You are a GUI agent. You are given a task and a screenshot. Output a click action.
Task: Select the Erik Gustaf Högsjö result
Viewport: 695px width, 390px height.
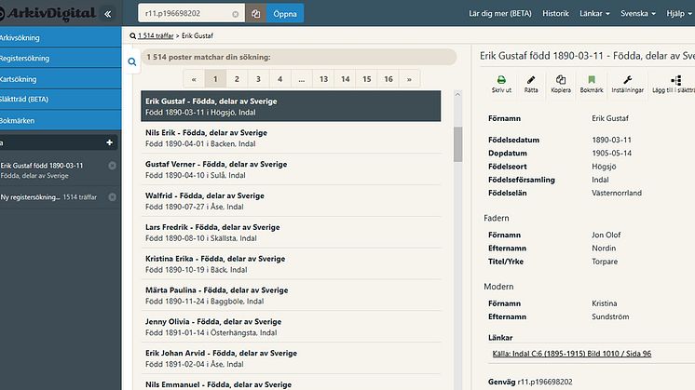pyautogui.click(x=291, y=106)
